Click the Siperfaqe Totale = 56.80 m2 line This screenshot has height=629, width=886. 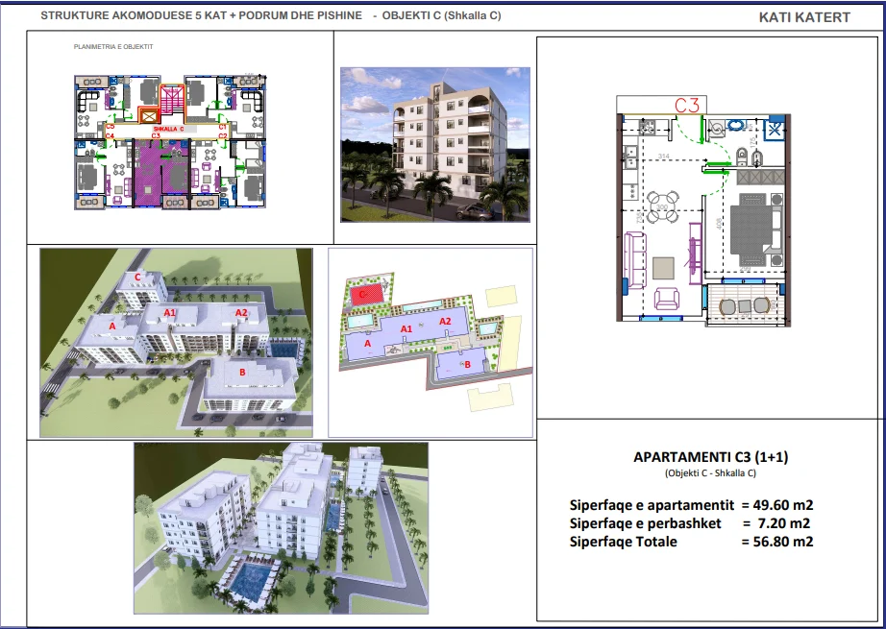tap(692, 542)
